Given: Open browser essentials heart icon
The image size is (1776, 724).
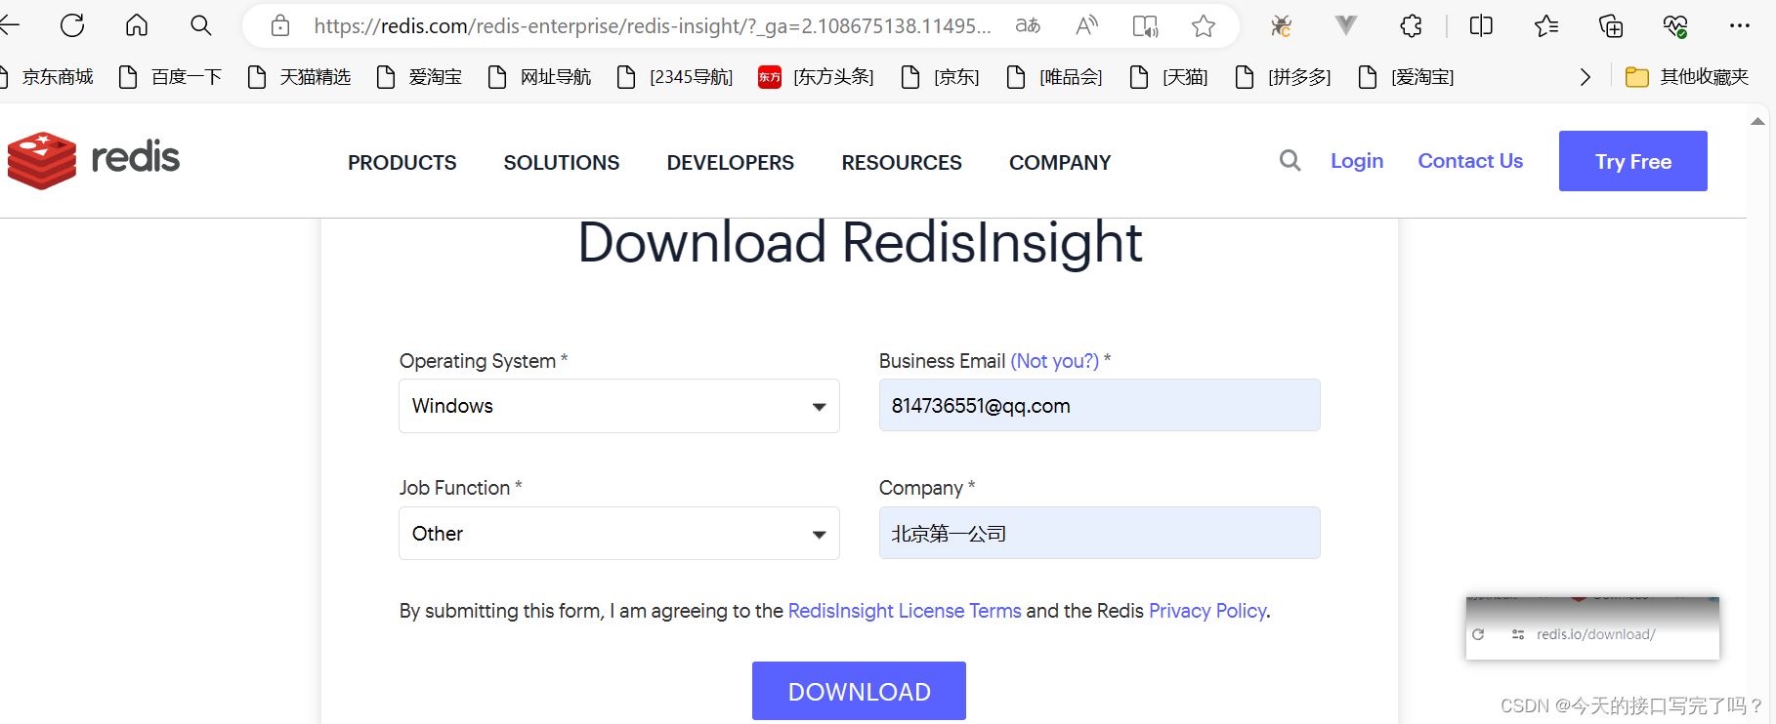Looking at the screenshot, I should 1675,26.
